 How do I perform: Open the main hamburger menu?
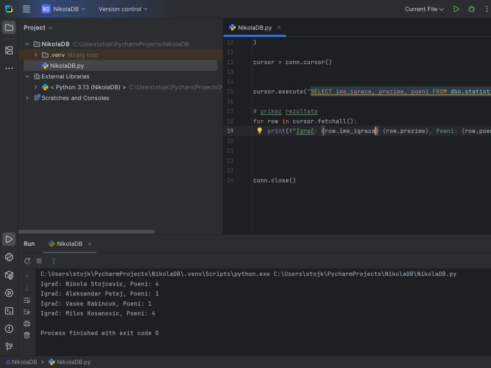click(27, 9)
